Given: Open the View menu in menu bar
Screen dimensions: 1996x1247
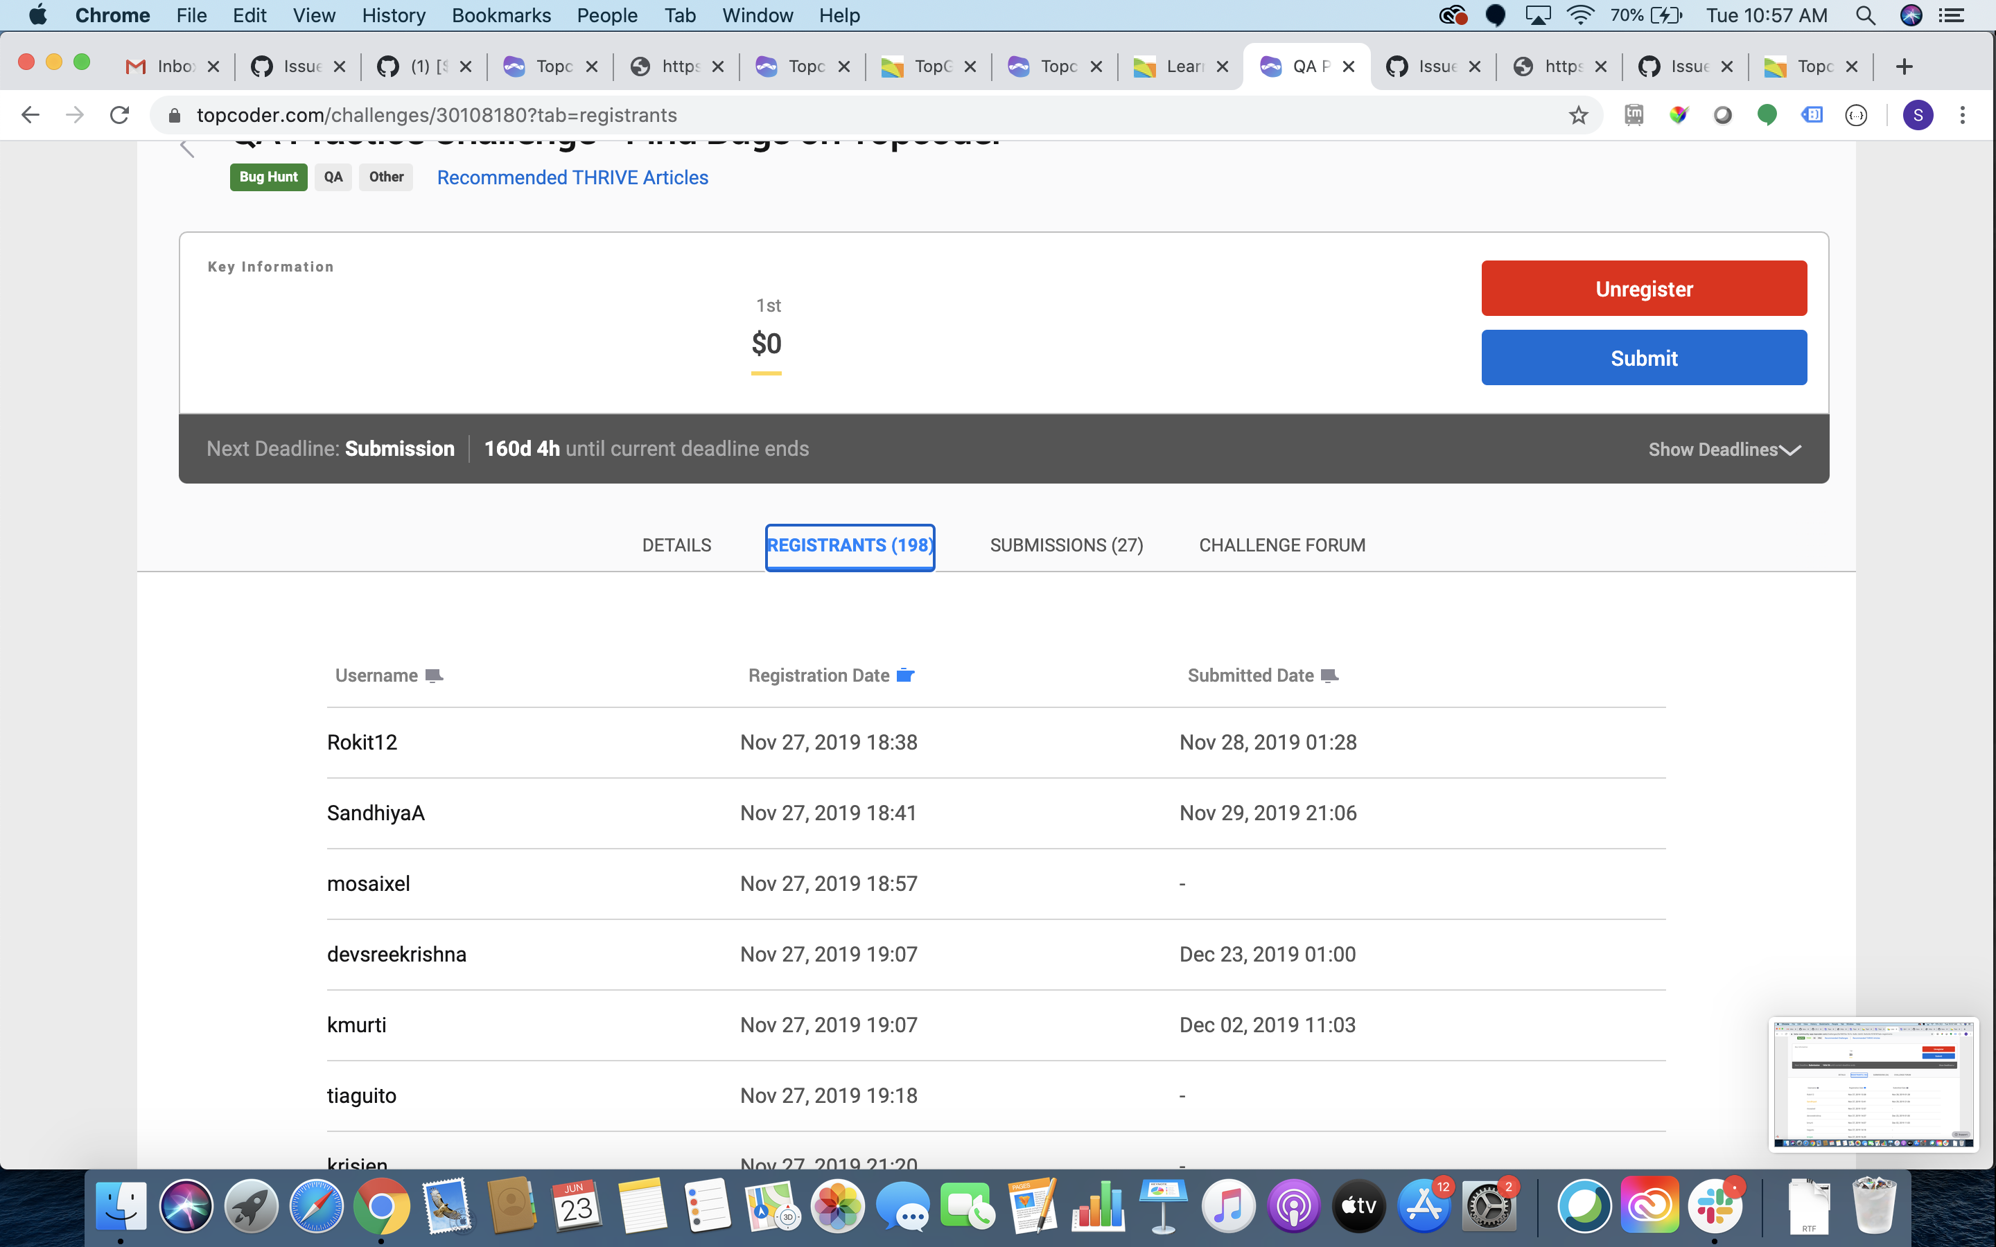Looking at the screenshot, I should click(x=314, y=16).
